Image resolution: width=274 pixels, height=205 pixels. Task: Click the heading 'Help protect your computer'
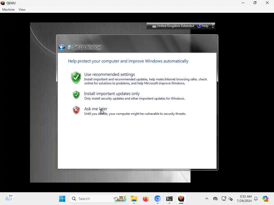128,61
